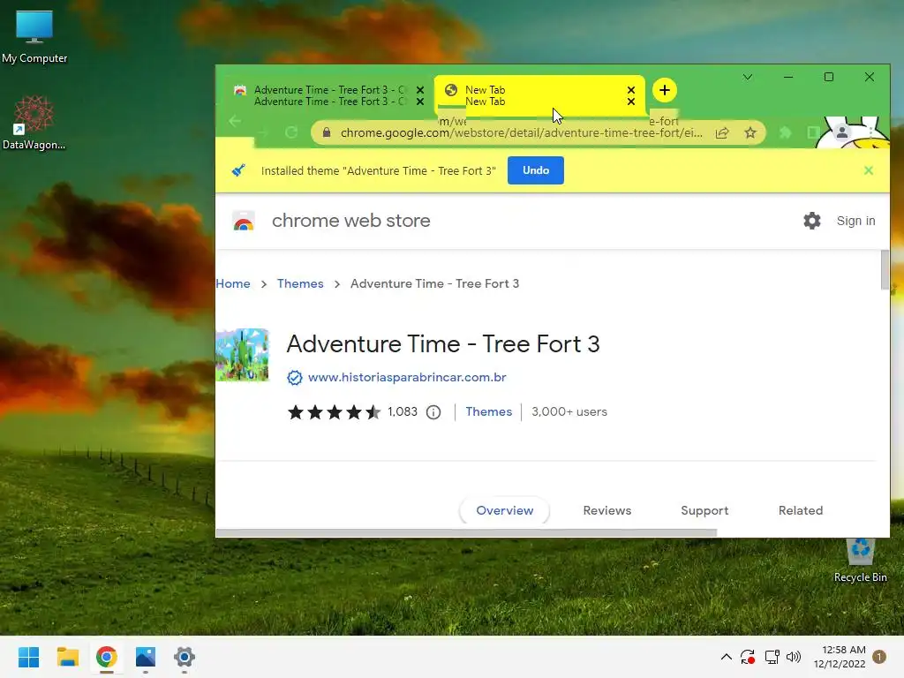Select the Overview tab

pyautogui.click(x=504, y=510)
